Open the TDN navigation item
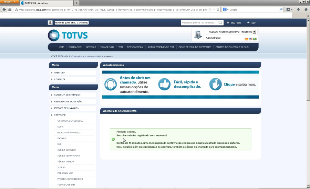This screenshot has width=310, height=189. [x=121, y=47]
